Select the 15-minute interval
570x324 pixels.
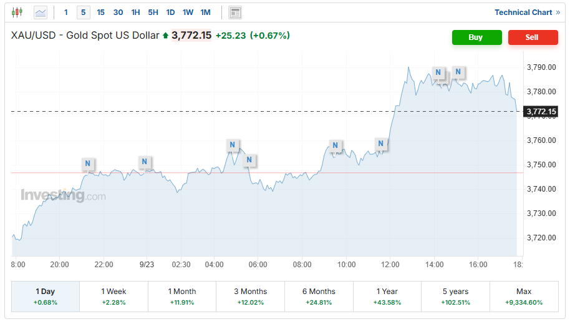tap(101, 12)
